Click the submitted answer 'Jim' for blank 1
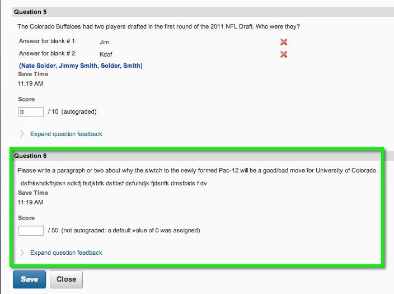This screenshot has width=394, height=294. (104, 42)
